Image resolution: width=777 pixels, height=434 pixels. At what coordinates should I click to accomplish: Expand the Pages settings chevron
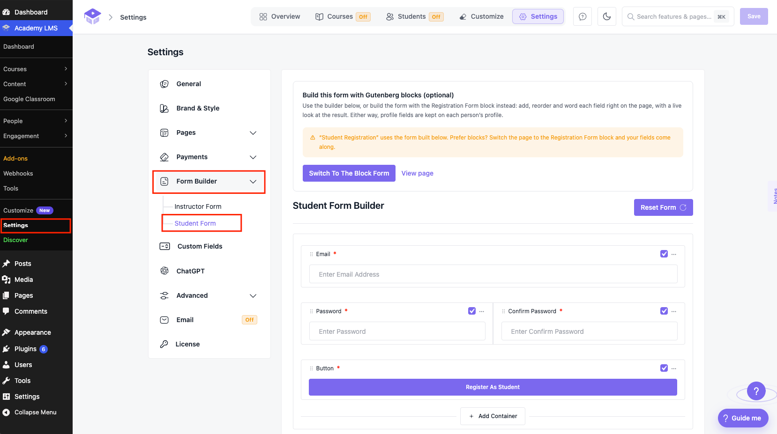click(x=253, y=133)
